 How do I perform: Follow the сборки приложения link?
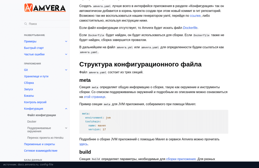[x=181, y=159]
